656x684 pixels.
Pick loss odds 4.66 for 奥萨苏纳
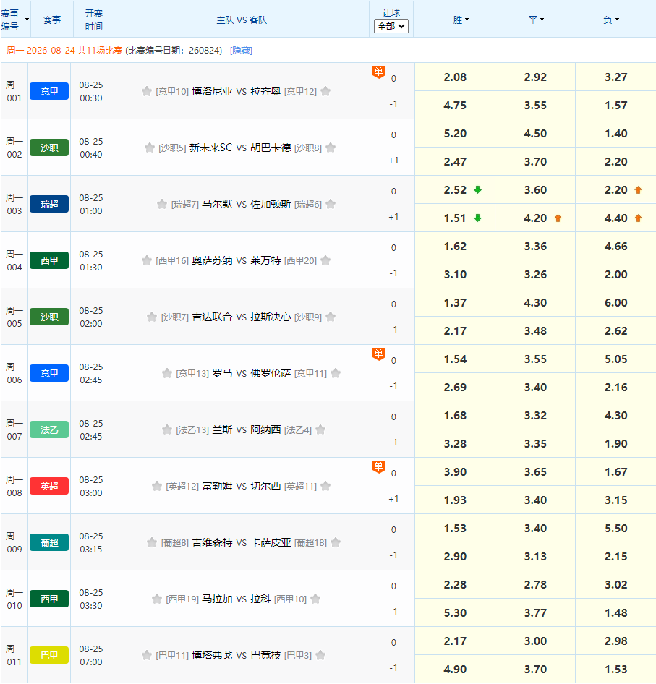tap(615, 247)
